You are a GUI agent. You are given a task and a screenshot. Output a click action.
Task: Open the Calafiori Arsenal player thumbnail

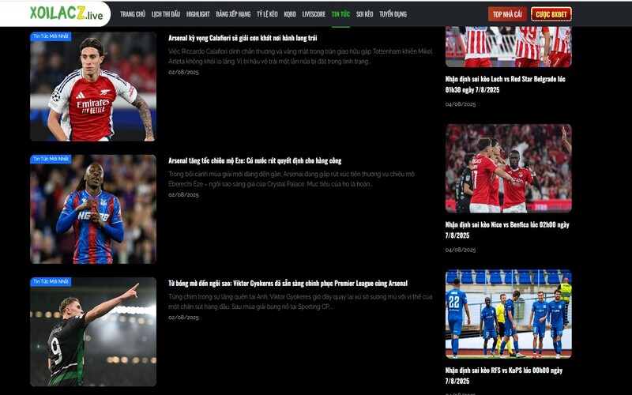93,86
